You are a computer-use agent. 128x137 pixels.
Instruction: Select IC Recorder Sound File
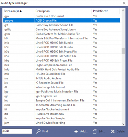[49, 83]
